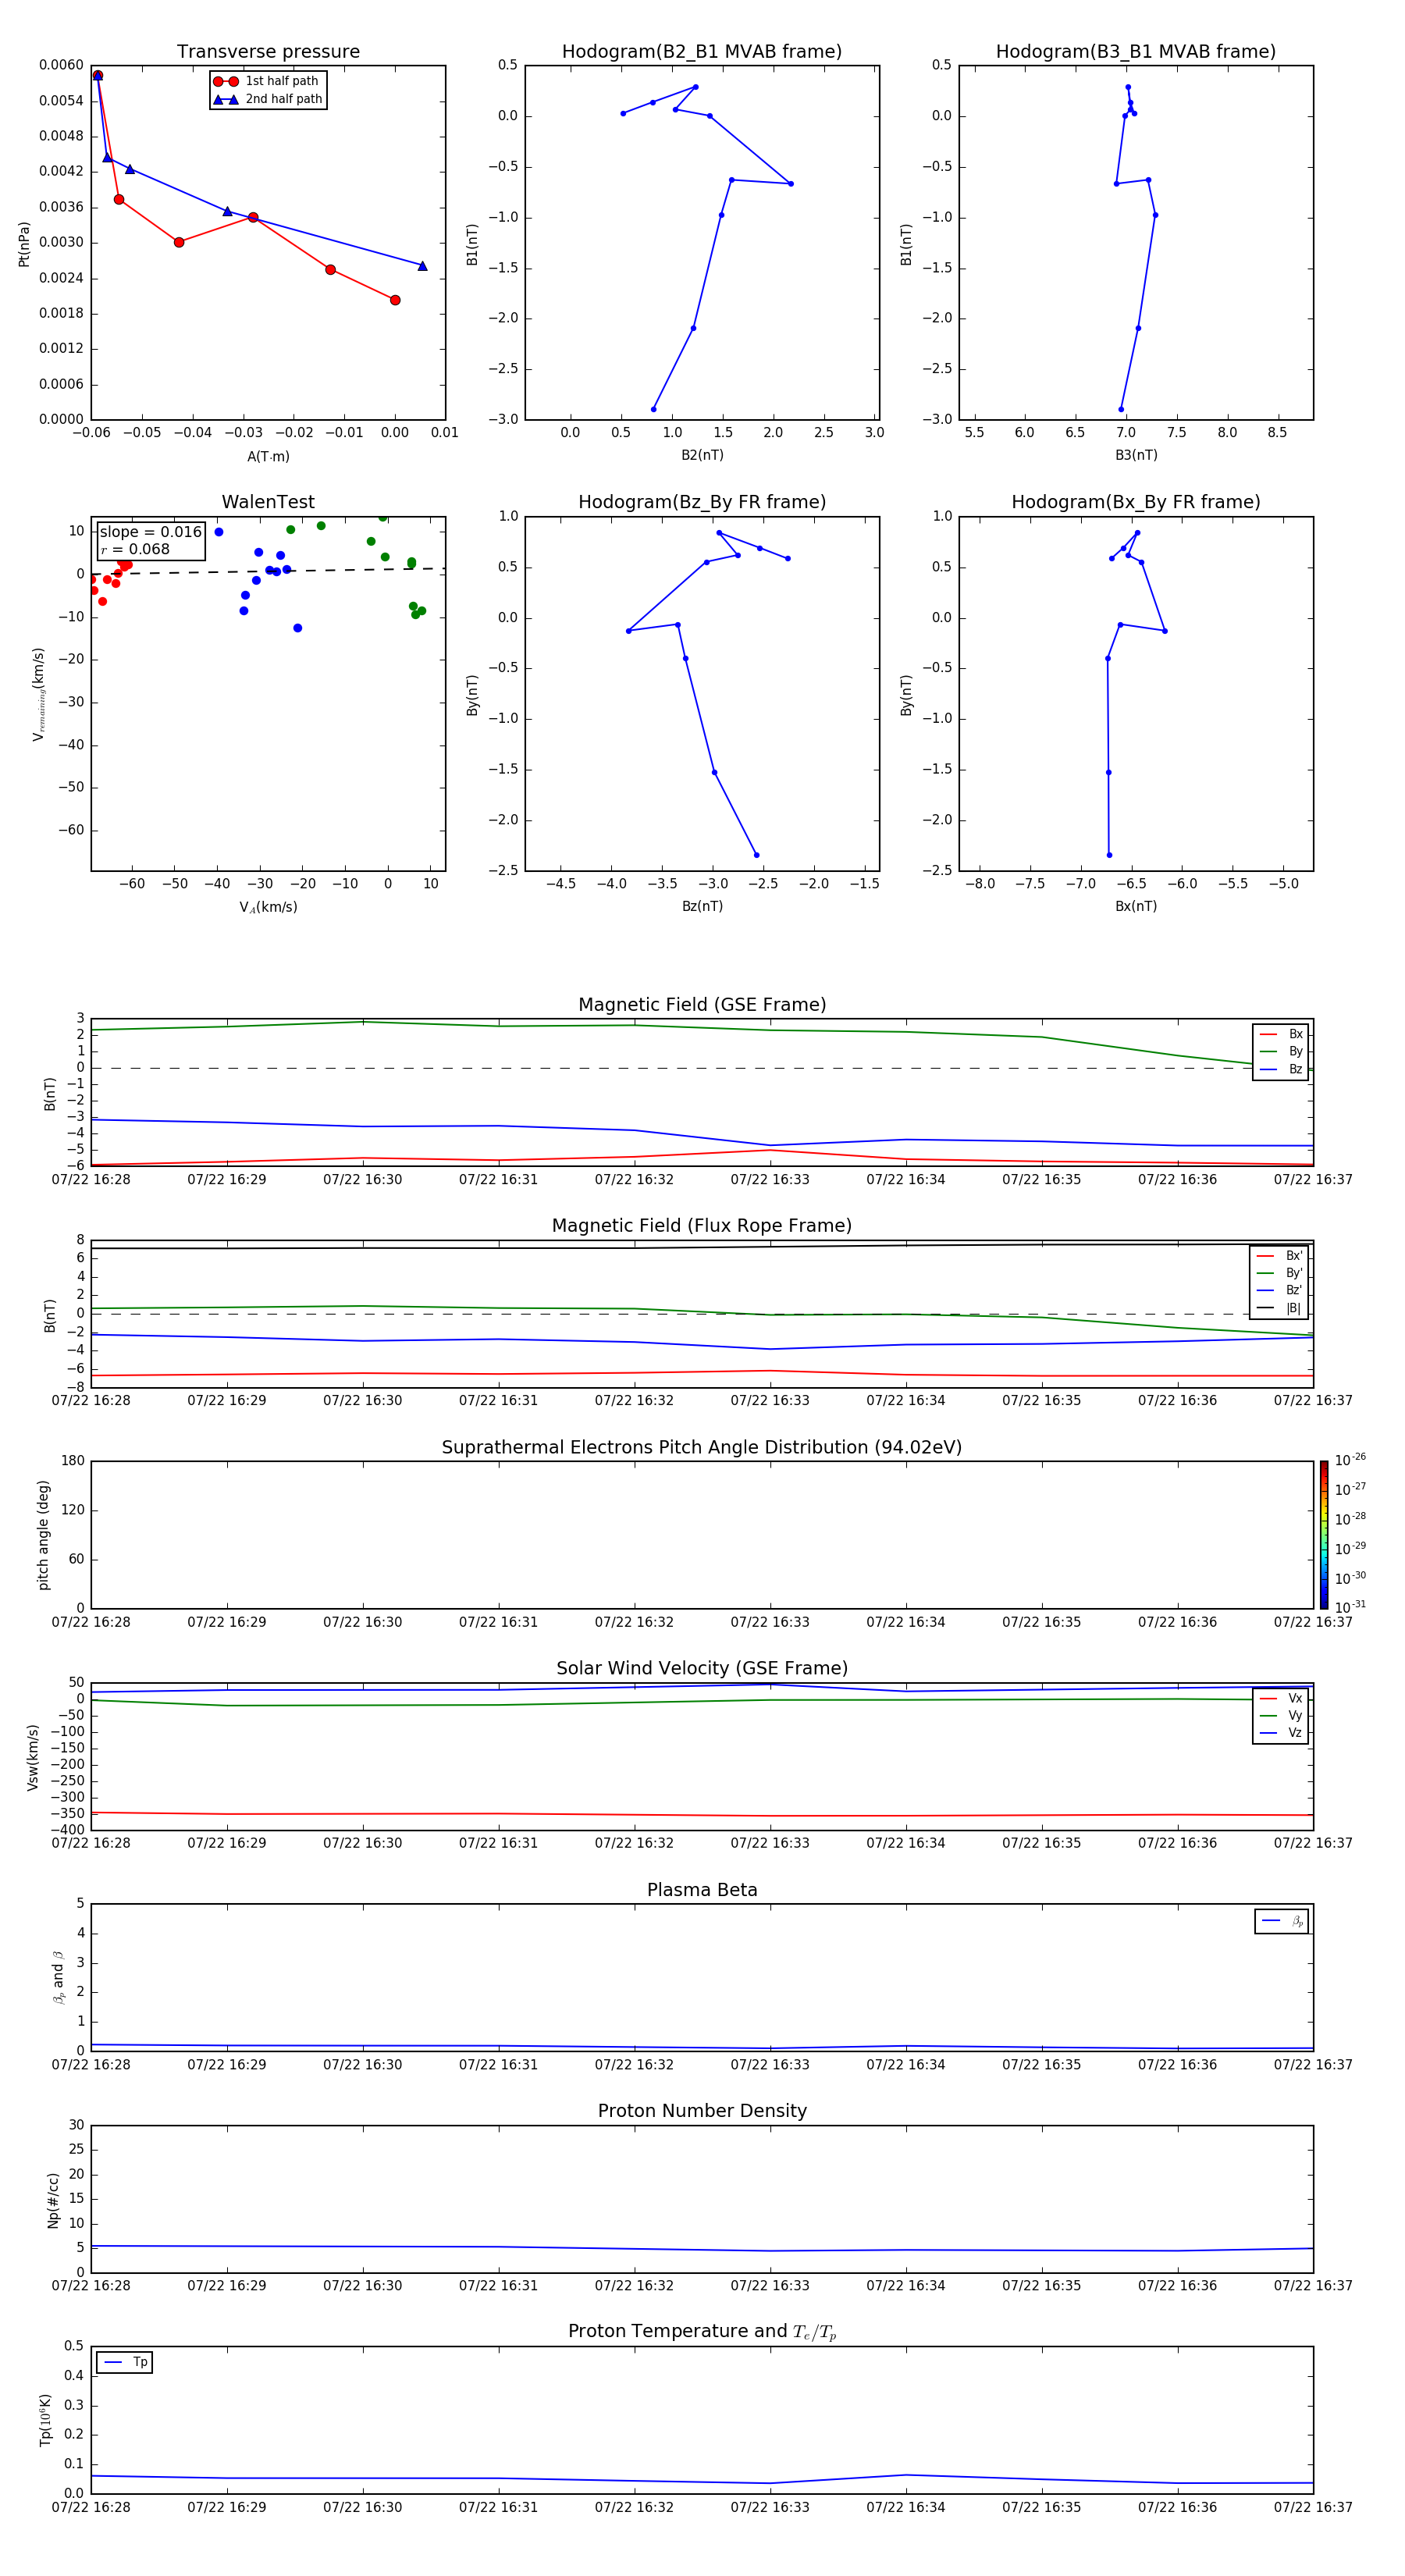Click the "Np(#/cc)" y-axis label

pyautogui.click(x=53, y=2200)
